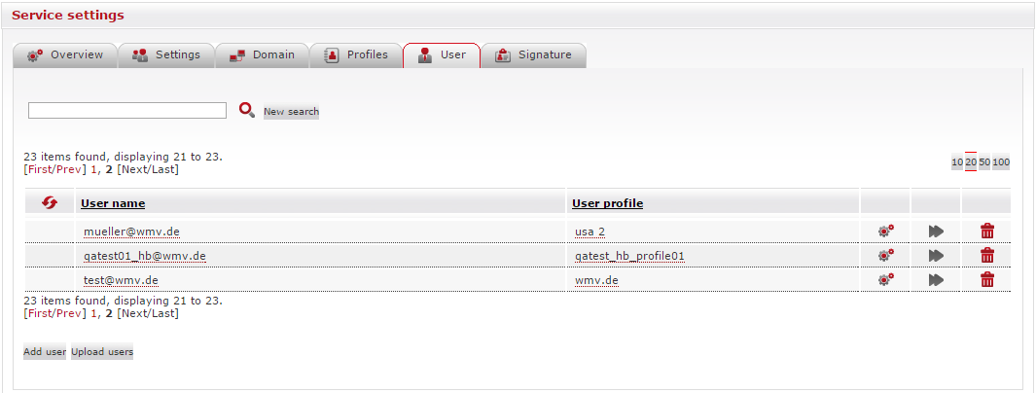
Task: Click the forward arrows icon for qatest01_hb@wmv.de
Action: click(x=936, y=256)
